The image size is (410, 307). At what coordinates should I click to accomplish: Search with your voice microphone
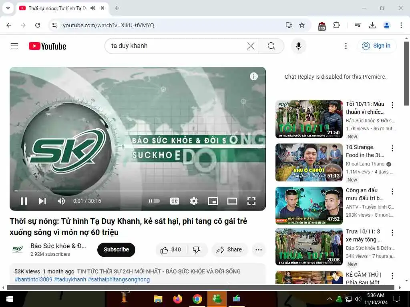point(298,46)
